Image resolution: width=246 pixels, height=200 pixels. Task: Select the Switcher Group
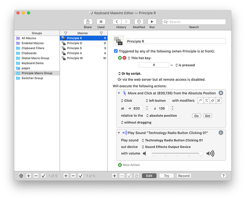click(37, 78)
